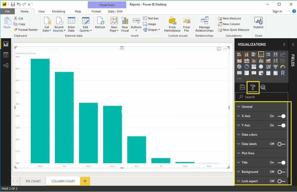This screenshot has width=297, height=192.
Task: Open the Data / Drill ribbon tab
Action: tap(115, 11)
